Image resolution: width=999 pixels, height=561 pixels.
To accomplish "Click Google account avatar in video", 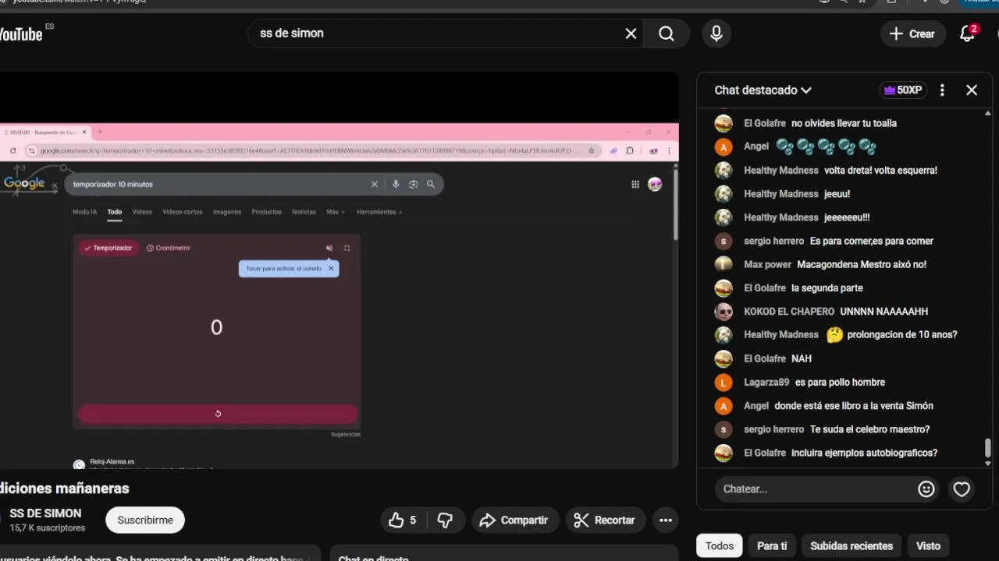I will 655,184.
